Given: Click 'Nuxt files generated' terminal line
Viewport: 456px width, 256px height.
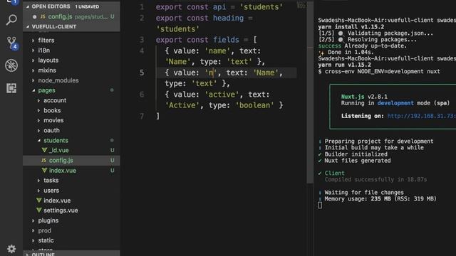Looking at the screenshot, I should (358, 161).
